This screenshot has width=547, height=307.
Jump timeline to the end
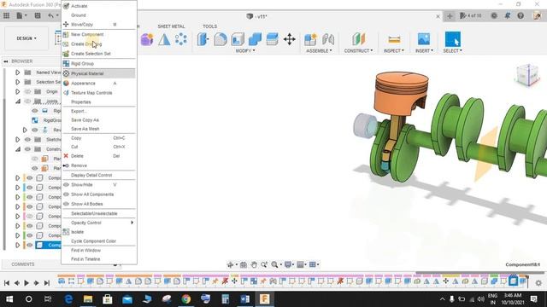click(47, 283)
